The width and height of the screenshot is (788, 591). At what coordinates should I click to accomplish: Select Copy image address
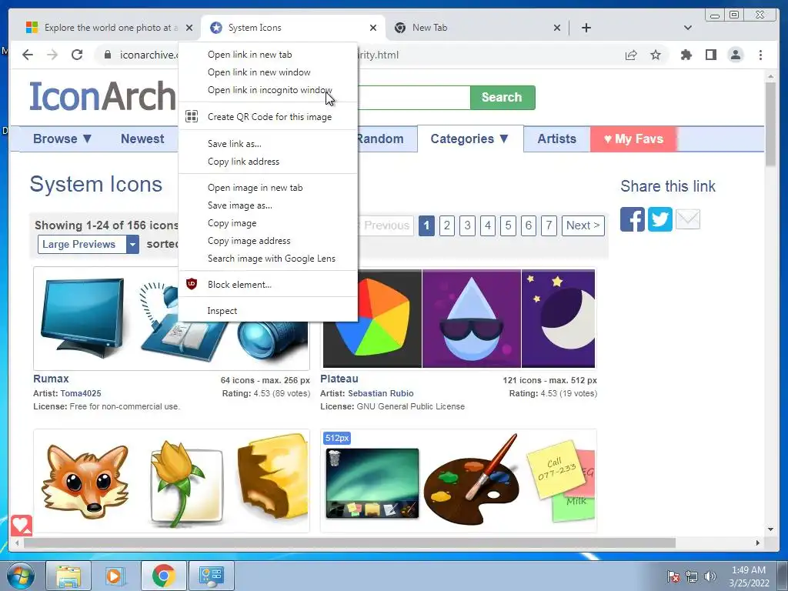[x=269, y=241]
